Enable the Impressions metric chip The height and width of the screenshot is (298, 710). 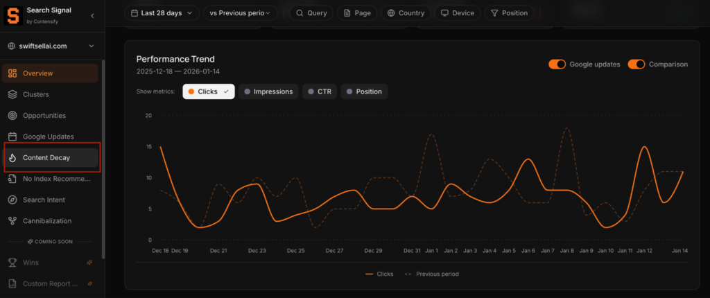(x=268, y=91)
